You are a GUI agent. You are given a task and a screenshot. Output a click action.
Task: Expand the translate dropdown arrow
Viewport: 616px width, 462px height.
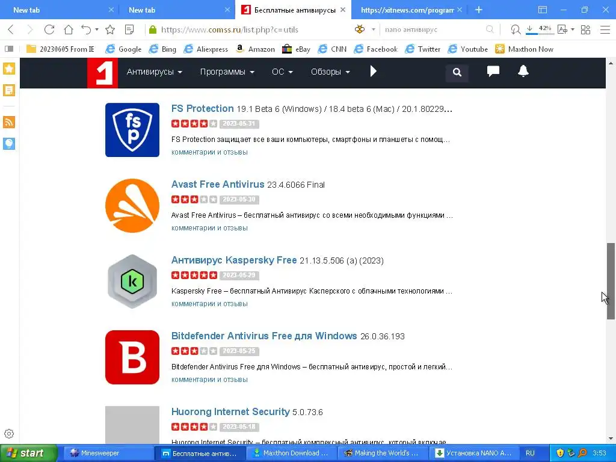[573, 29]
